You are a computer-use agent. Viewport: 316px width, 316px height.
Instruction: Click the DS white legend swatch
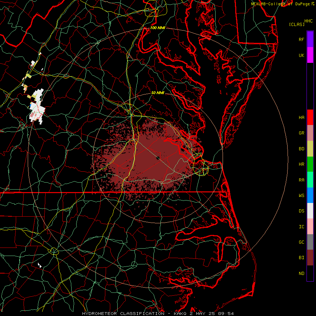(310, 211)
